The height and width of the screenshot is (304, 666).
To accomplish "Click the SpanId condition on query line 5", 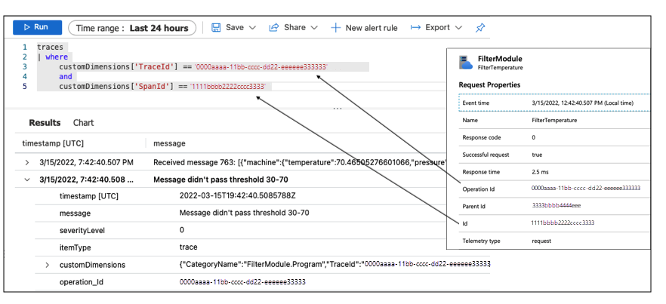I will click(x=162, y=87).
